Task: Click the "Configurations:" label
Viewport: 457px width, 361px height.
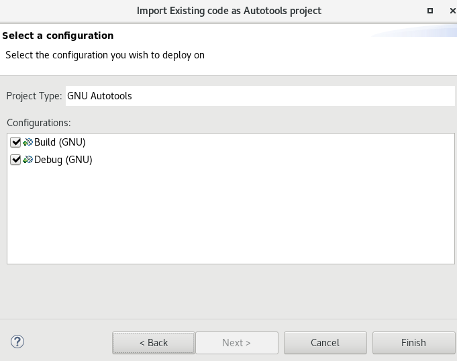Action: pyautogui.click(x=38, y=123)
